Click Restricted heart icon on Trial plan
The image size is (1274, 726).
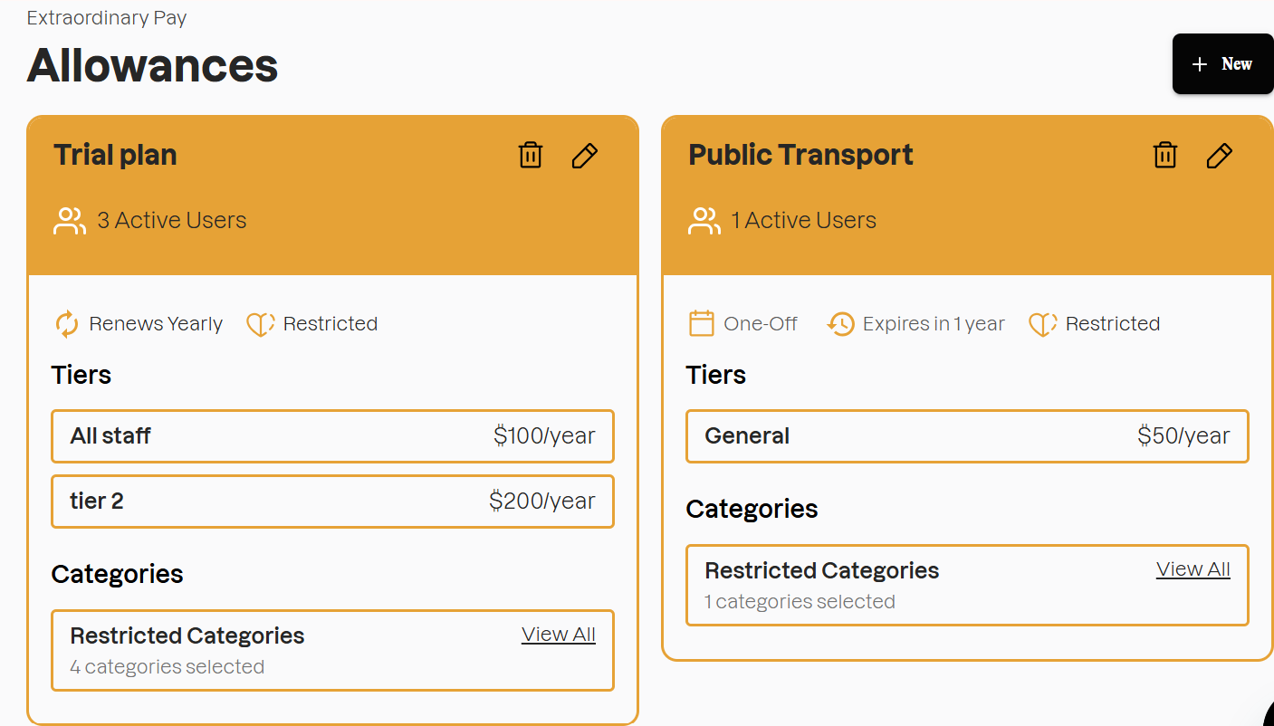[261, 324]
